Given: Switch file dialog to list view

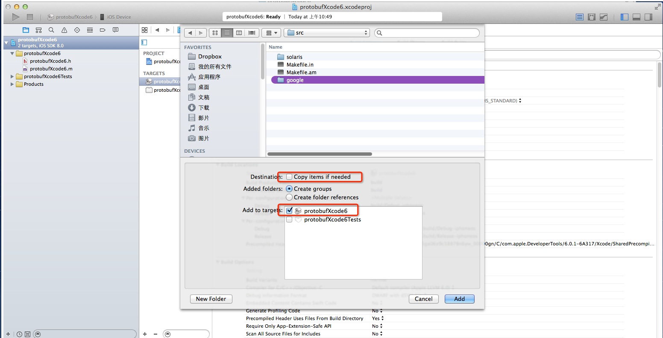Looking at the screenshot, I should (227, 33).
